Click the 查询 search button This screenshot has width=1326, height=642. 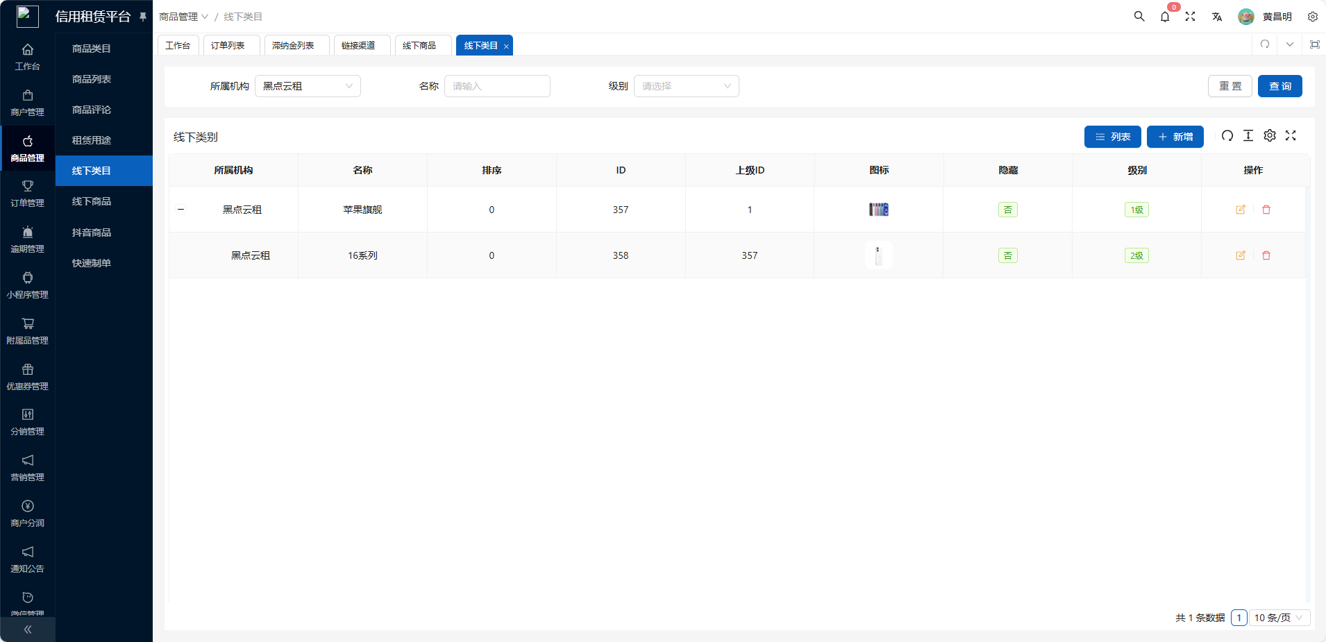(x=1279, y=86)
